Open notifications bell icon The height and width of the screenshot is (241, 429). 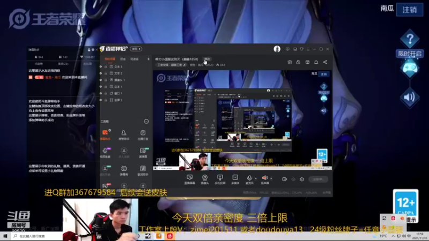pos(316,62)
